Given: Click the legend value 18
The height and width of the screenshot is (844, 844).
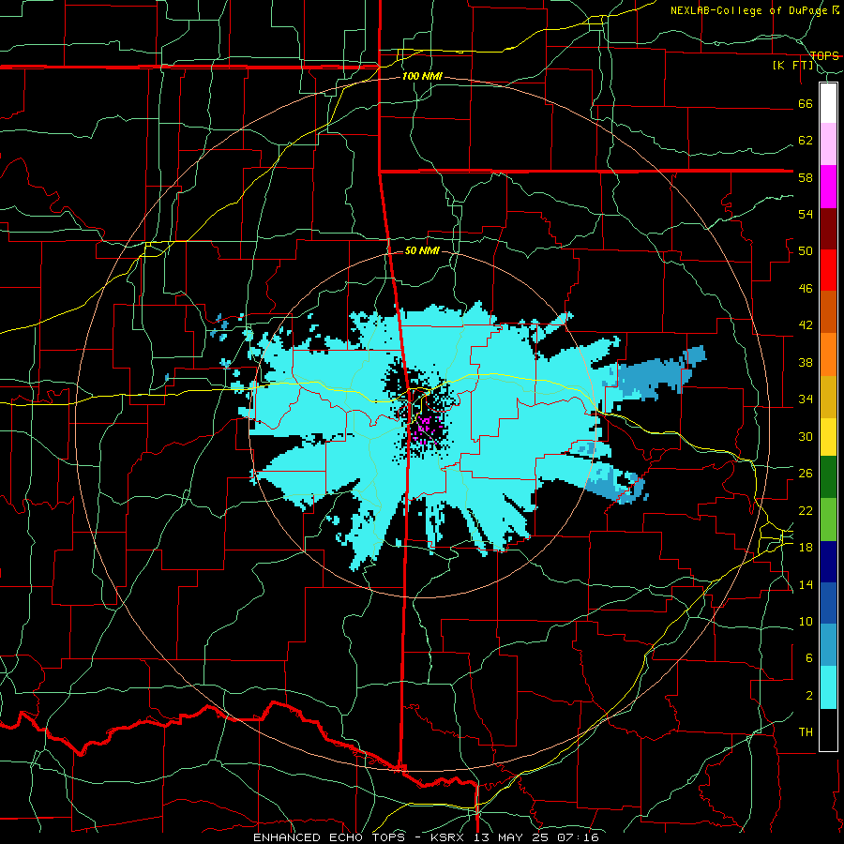Looking at the screenshot, I should 806,548.
